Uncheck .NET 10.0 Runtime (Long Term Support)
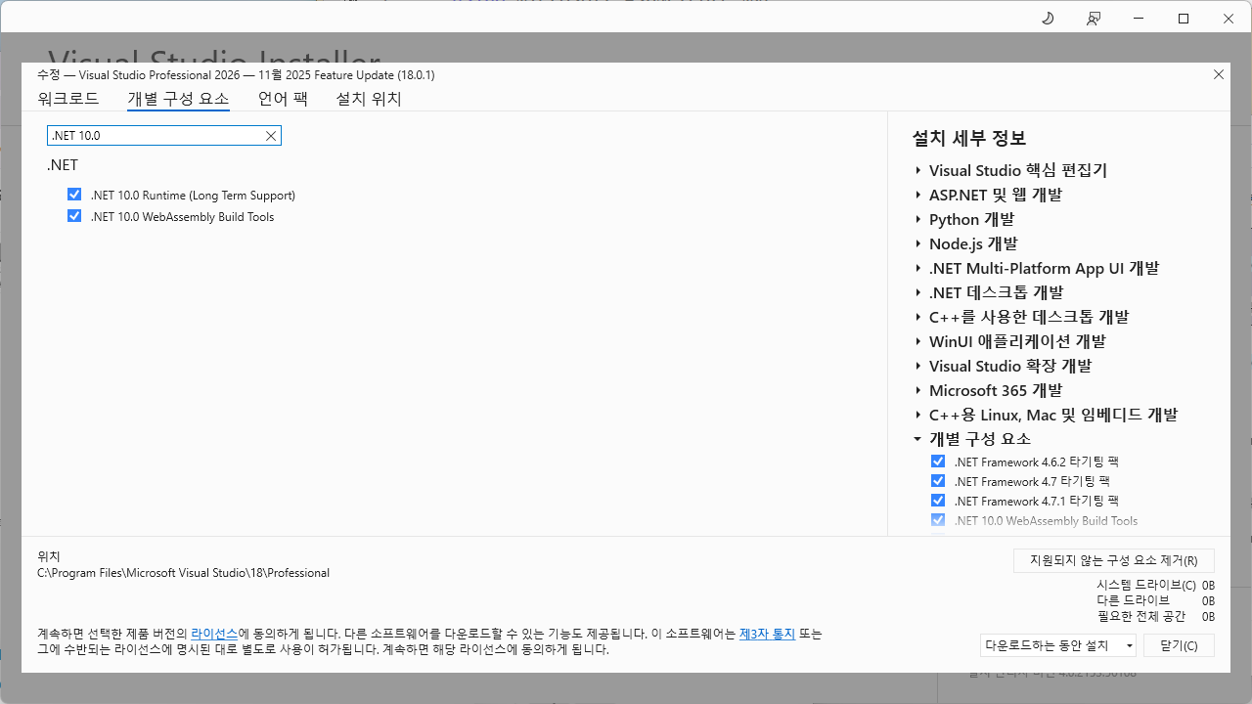 click(74, 195)
